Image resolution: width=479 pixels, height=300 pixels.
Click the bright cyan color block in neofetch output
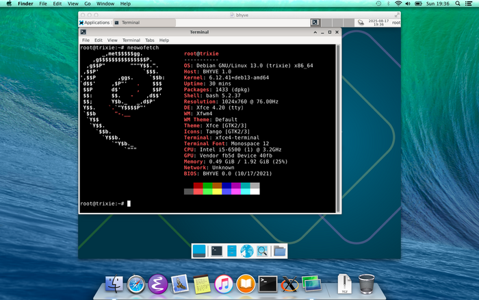[x=245, y=191]
